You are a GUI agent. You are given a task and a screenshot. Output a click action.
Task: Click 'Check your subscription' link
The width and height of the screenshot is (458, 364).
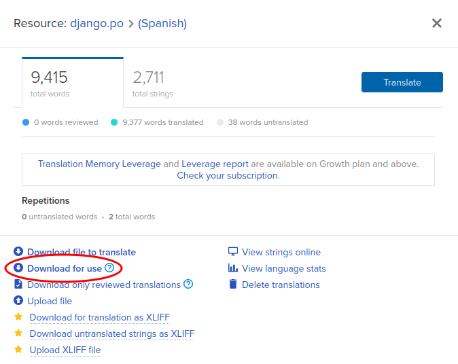(x=227, y=175)
